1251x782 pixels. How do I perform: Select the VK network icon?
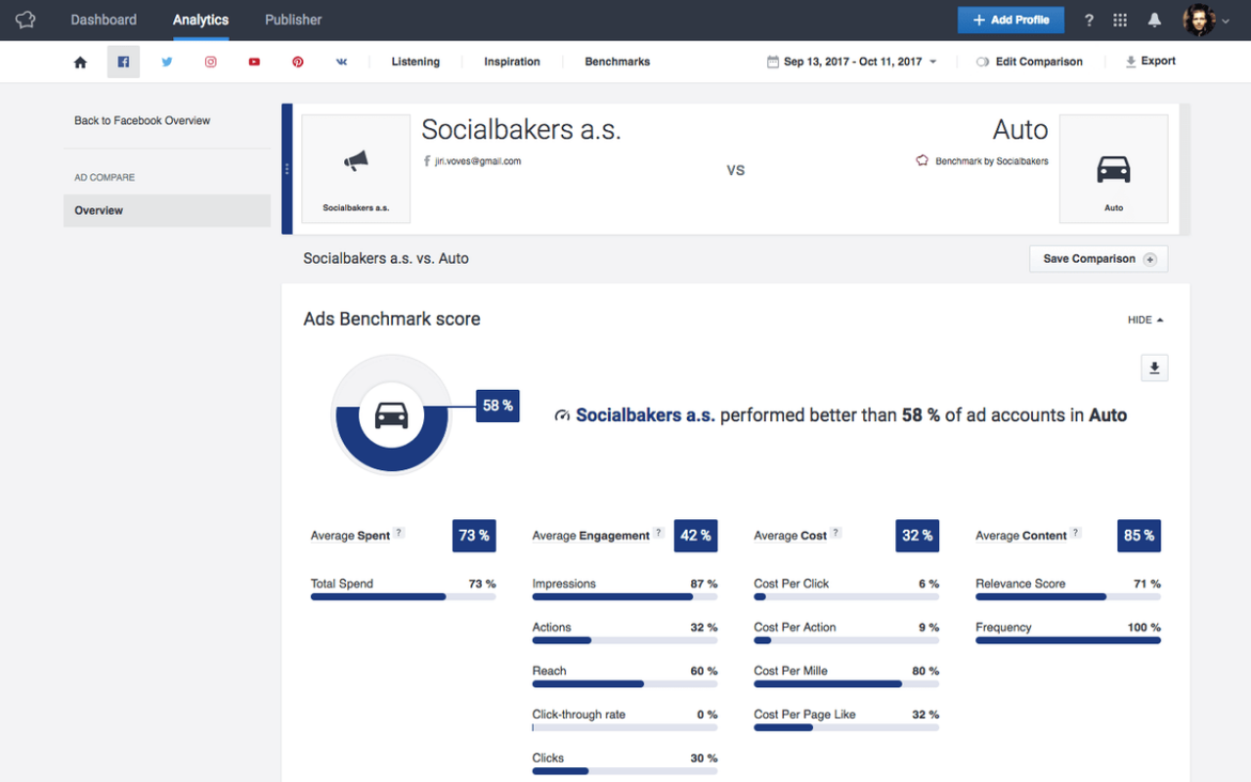click(341, 62)
